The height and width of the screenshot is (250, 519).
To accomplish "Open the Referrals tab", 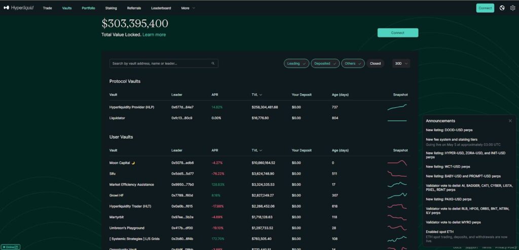I will (134, 8).
